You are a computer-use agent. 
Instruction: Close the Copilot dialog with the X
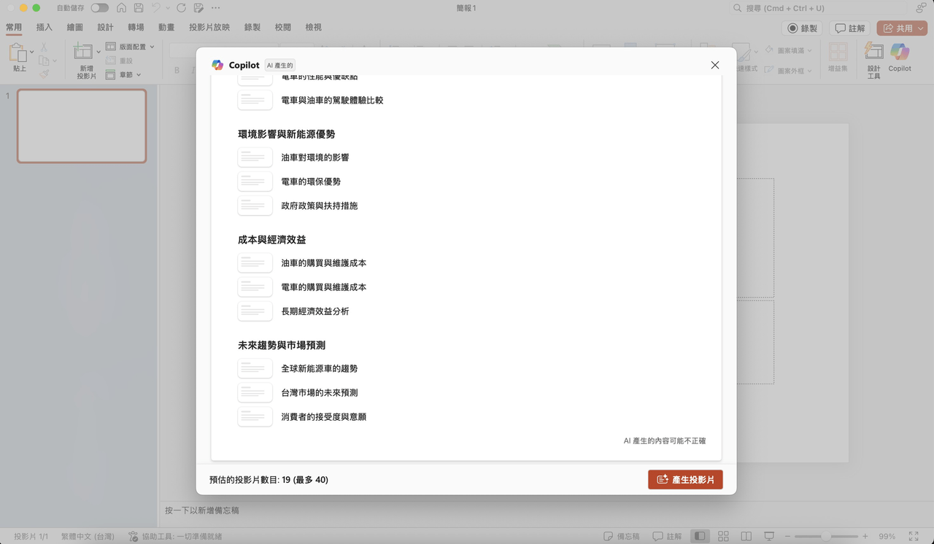(714, 65)
